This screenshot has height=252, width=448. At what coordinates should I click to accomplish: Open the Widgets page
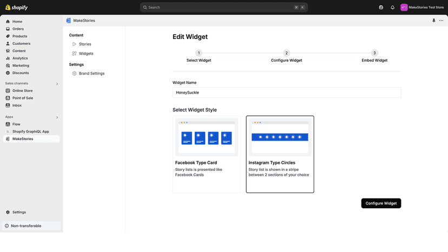86,54
